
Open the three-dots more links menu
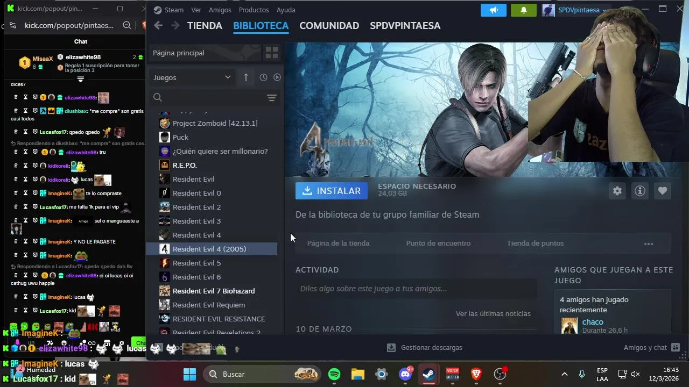pyautogui.click(x=649, y=243)
